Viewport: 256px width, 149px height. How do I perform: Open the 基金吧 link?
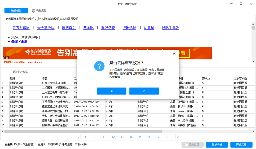(x=88, y=28)
